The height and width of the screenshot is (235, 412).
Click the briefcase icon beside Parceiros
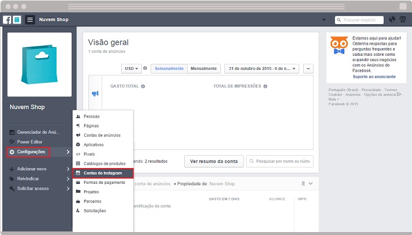[78, 202]
